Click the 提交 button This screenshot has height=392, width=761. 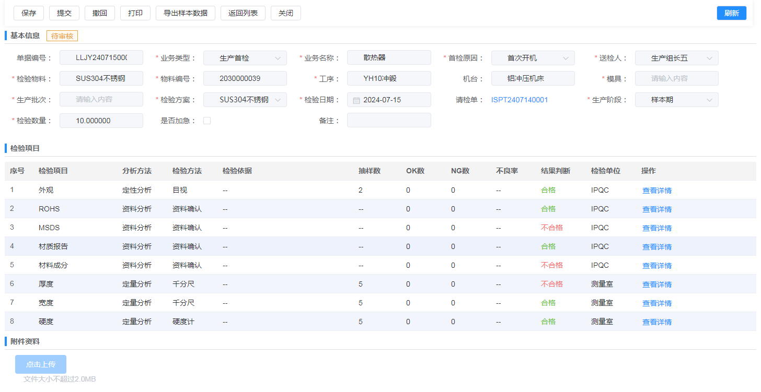pos(64,13)
